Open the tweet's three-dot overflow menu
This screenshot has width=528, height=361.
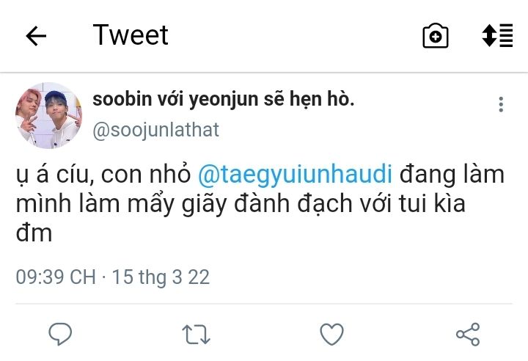(501, 104)
